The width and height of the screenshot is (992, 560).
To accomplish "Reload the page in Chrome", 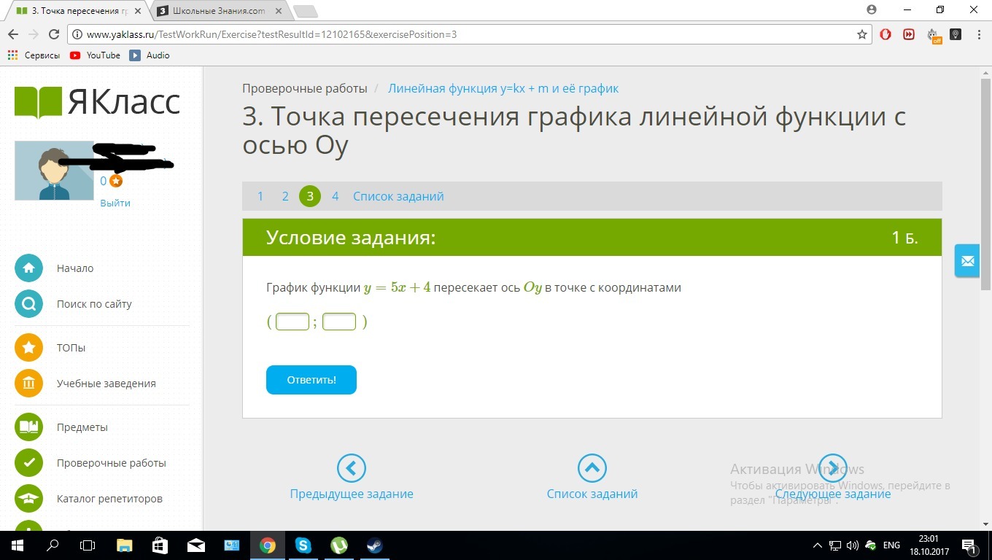I will 53,34.
